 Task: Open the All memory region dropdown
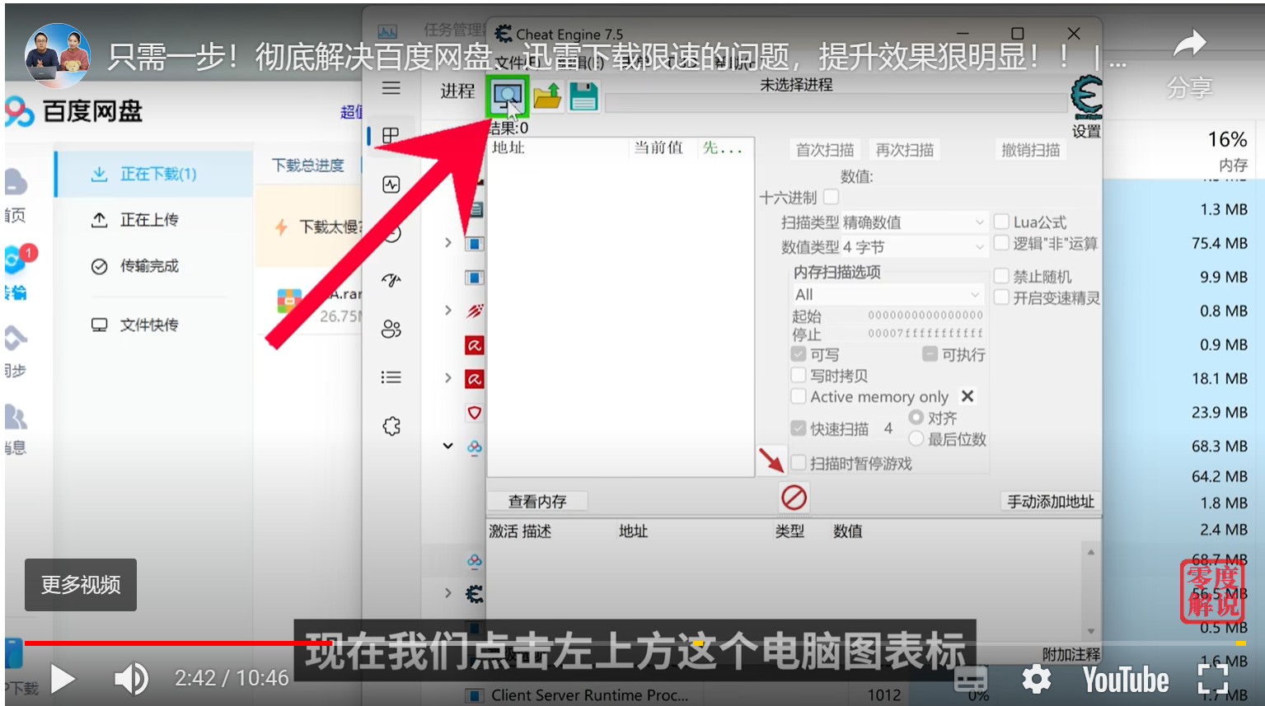(x=887, y=294)
